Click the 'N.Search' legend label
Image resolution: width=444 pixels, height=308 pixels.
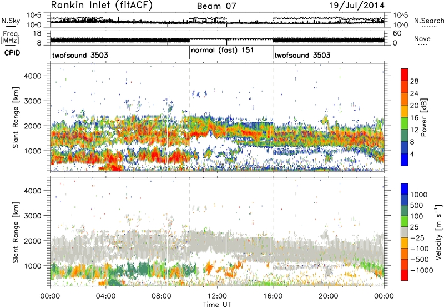428,21
